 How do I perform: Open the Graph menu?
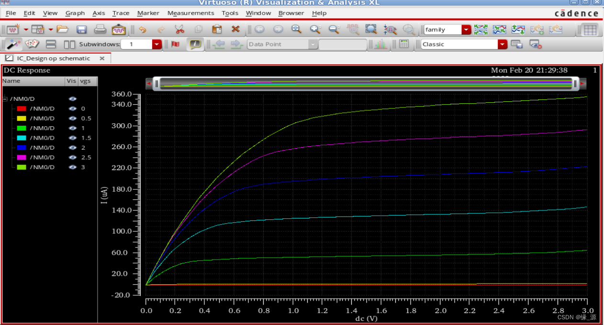tap(75, 13)
